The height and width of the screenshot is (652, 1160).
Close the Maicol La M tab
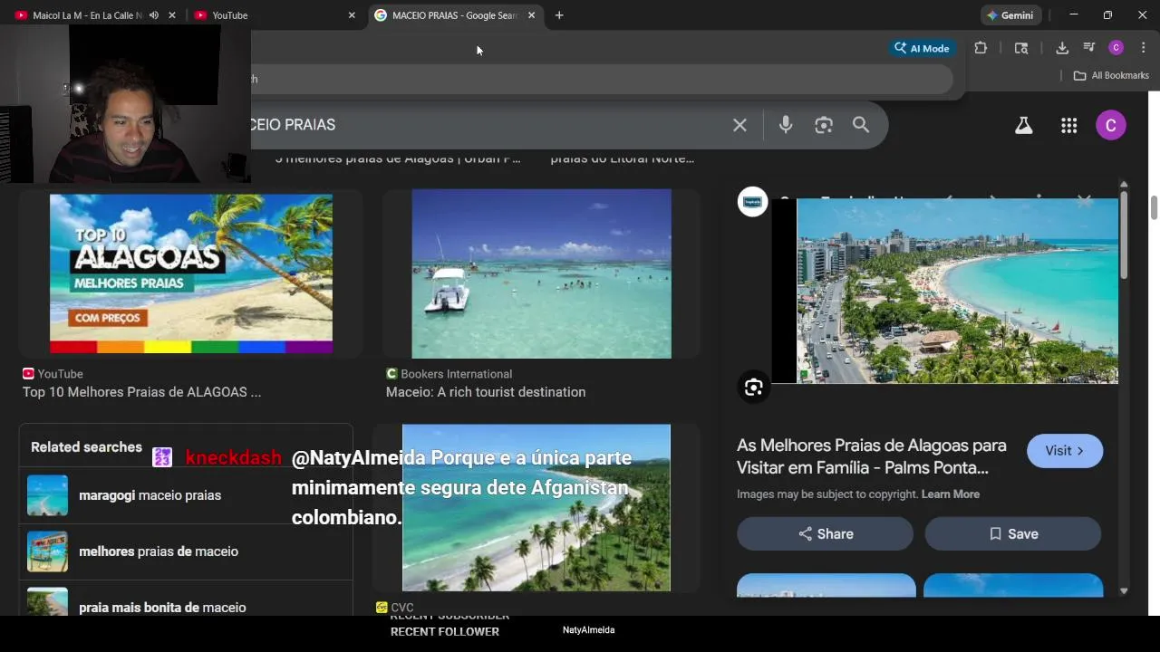tap(172, 15)
